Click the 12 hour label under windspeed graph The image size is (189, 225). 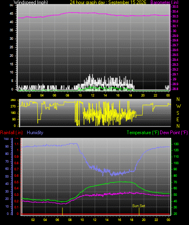click(92, 95)
